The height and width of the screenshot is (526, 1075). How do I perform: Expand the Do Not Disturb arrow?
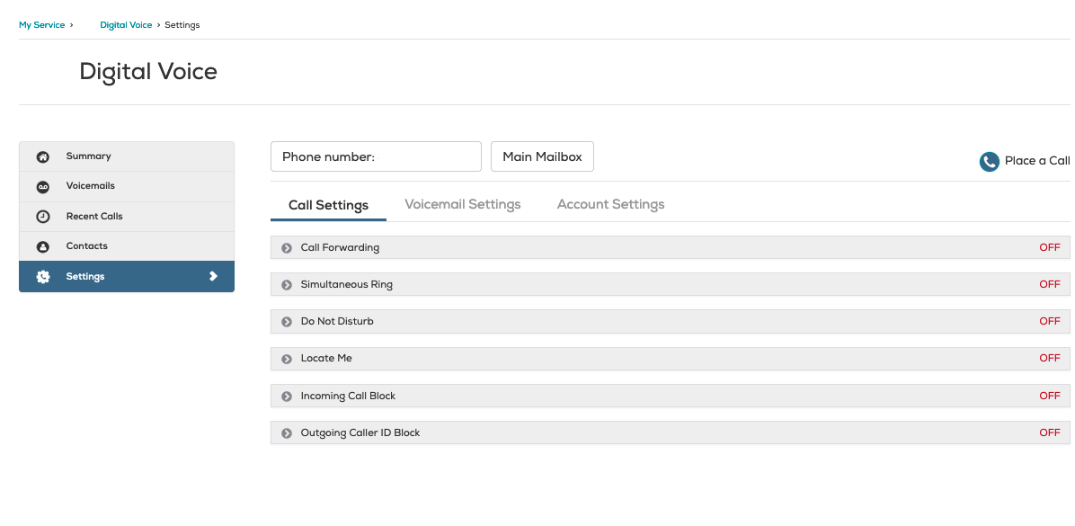[287, 322]
